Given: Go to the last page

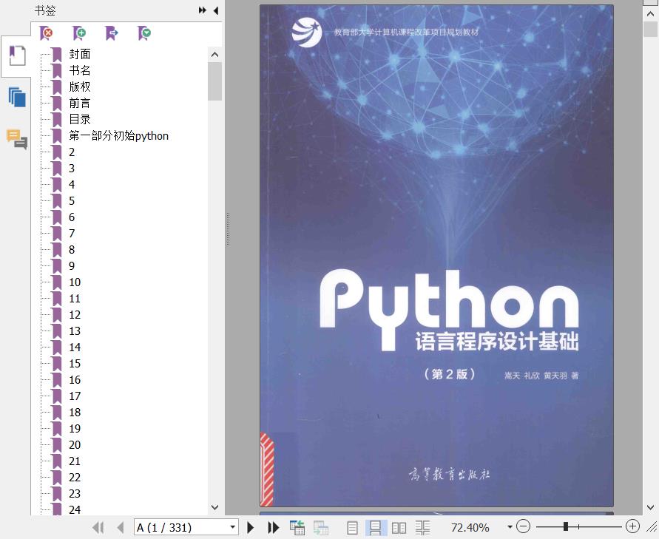Looking at the screenshot, I should point(274,527).
